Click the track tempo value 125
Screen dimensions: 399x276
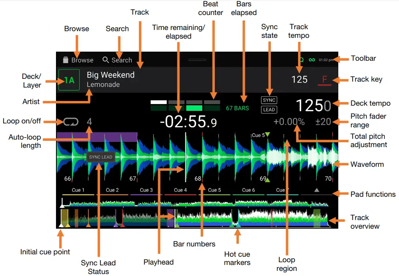click(300, 79)
